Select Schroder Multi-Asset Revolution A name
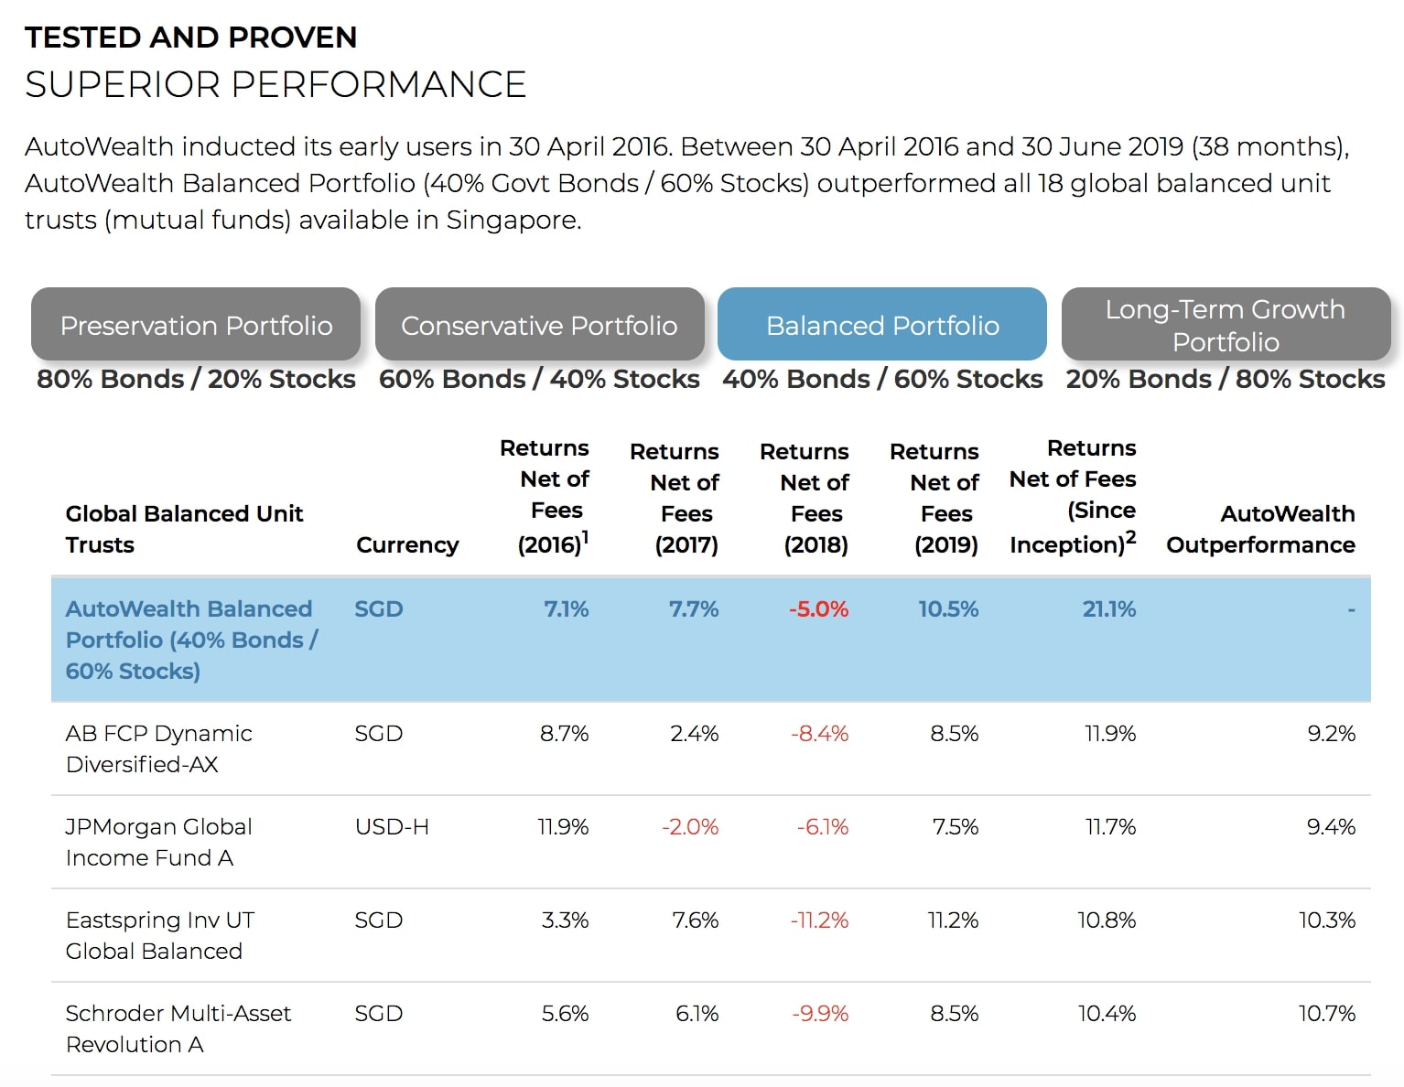 click(x=178, y=1028)
